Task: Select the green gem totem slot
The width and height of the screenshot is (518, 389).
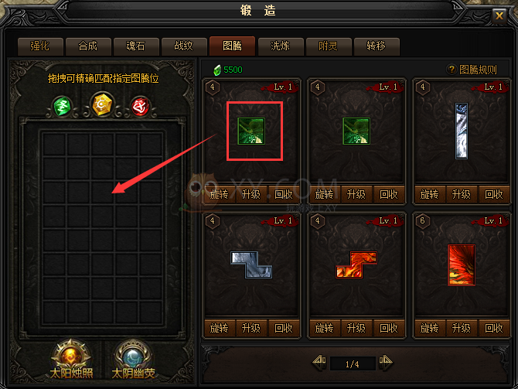Action: coord(63,107)
